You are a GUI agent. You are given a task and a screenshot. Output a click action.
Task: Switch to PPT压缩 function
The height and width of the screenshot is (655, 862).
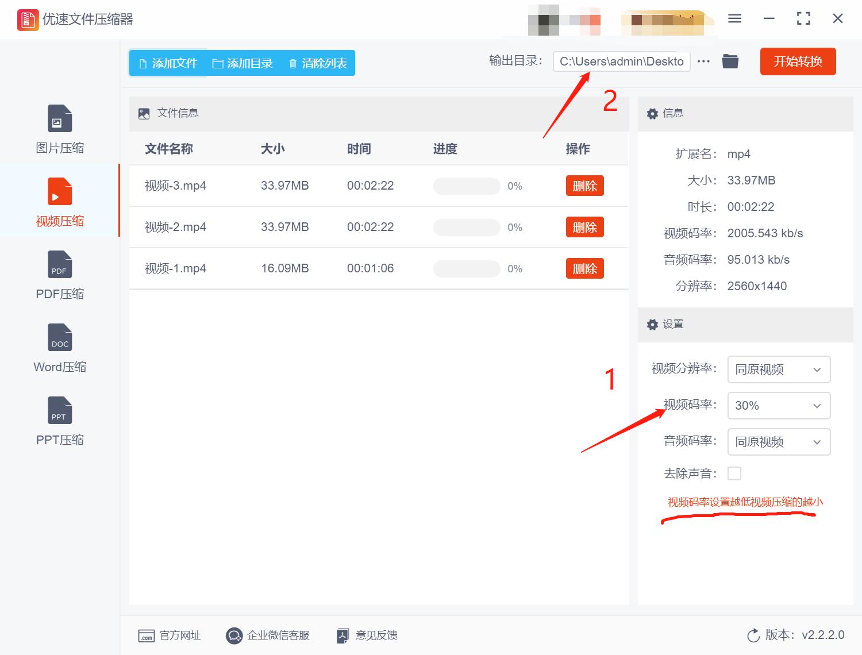pos(59,419)
